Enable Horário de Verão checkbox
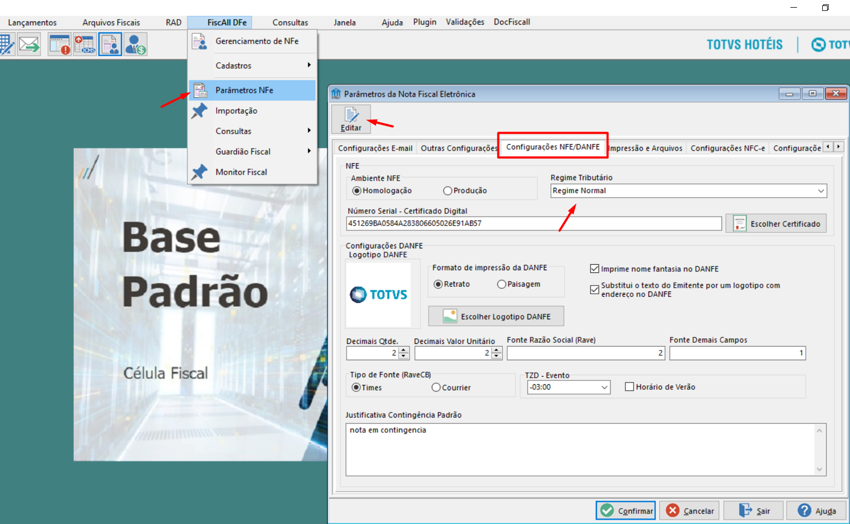This screenshot has width=850, height=524. click(x=630, y=387)
